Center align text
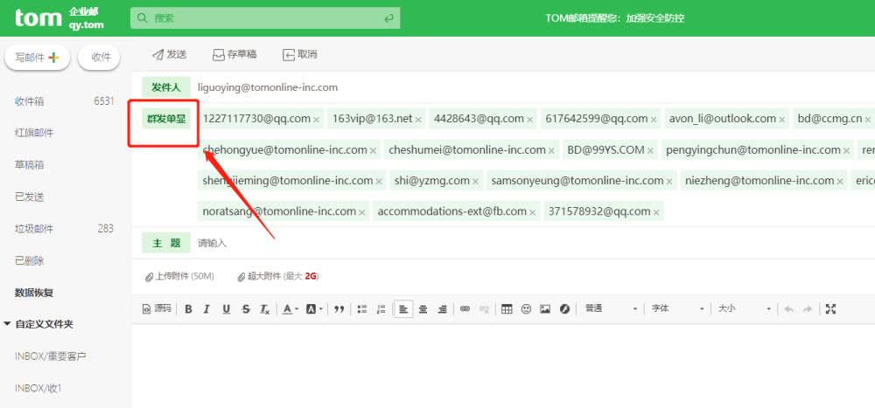 coord(423,308)
